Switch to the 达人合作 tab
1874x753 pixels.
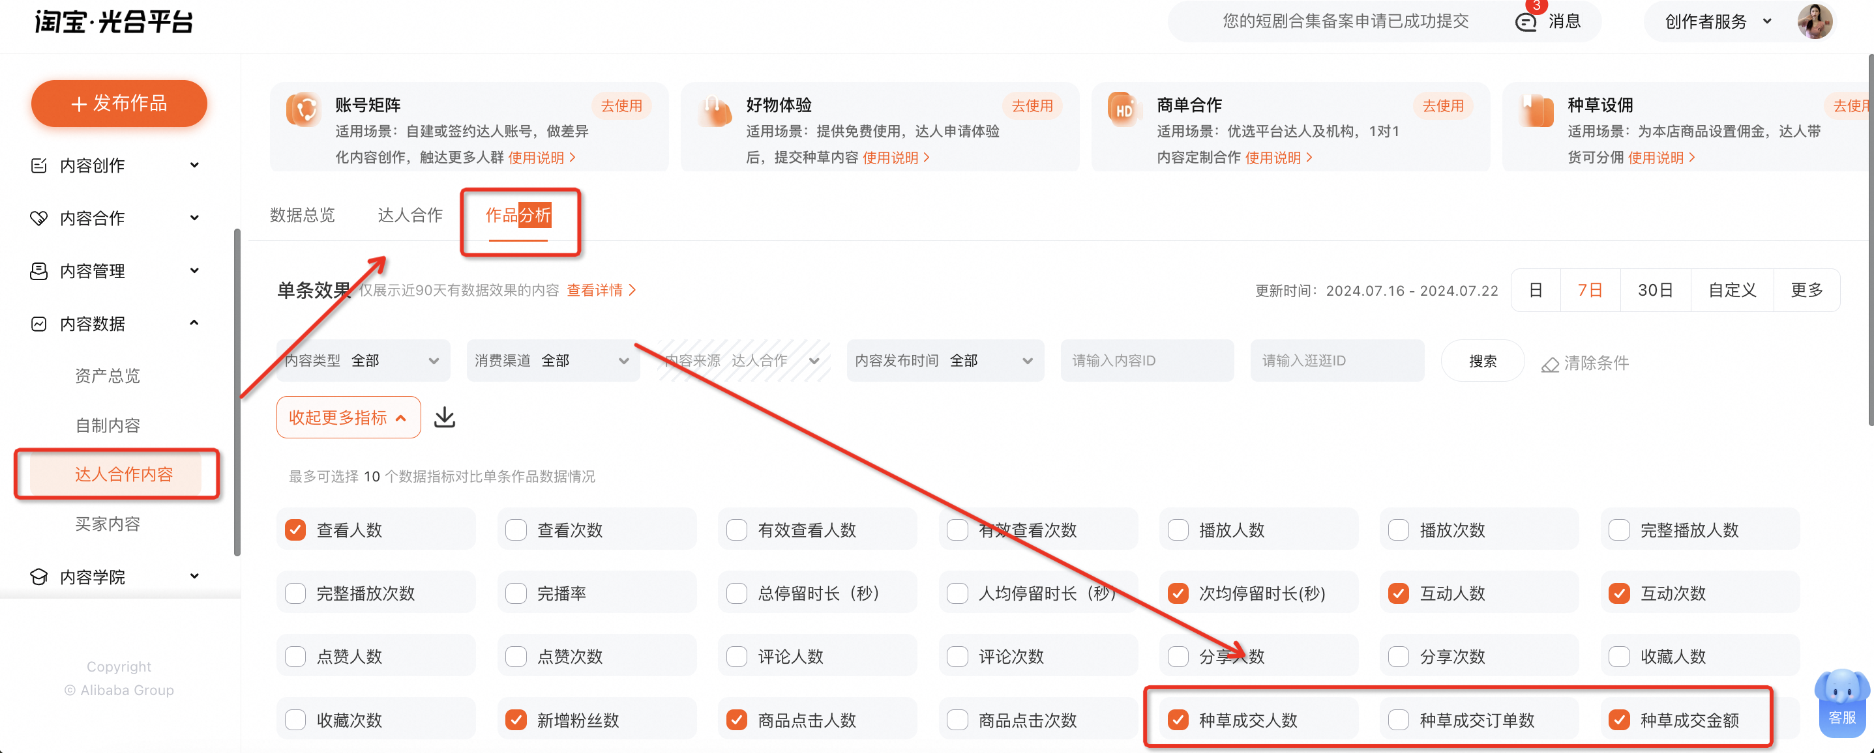click(410, 215)
